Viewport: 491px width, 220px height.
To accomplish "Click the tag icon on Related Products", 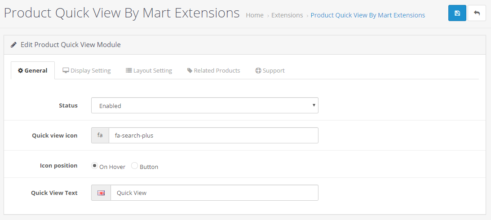I will click(x=190, y=70).
